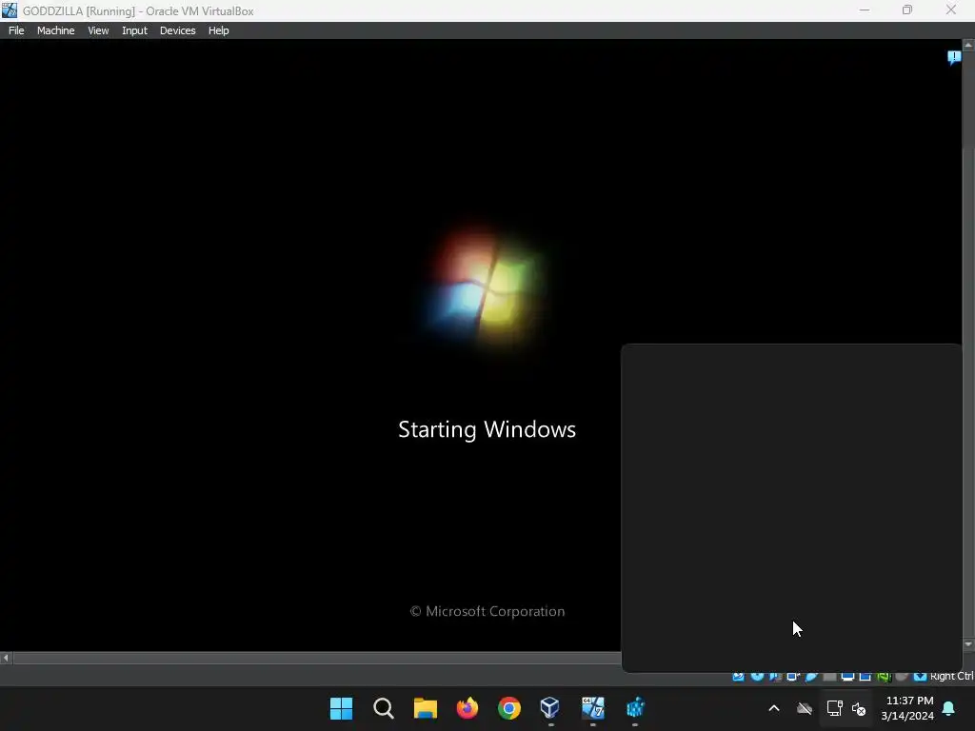The width and height of the screenshot is (975, 731).
Task: Click the USB devices status icon
Action: click(811, 677)
